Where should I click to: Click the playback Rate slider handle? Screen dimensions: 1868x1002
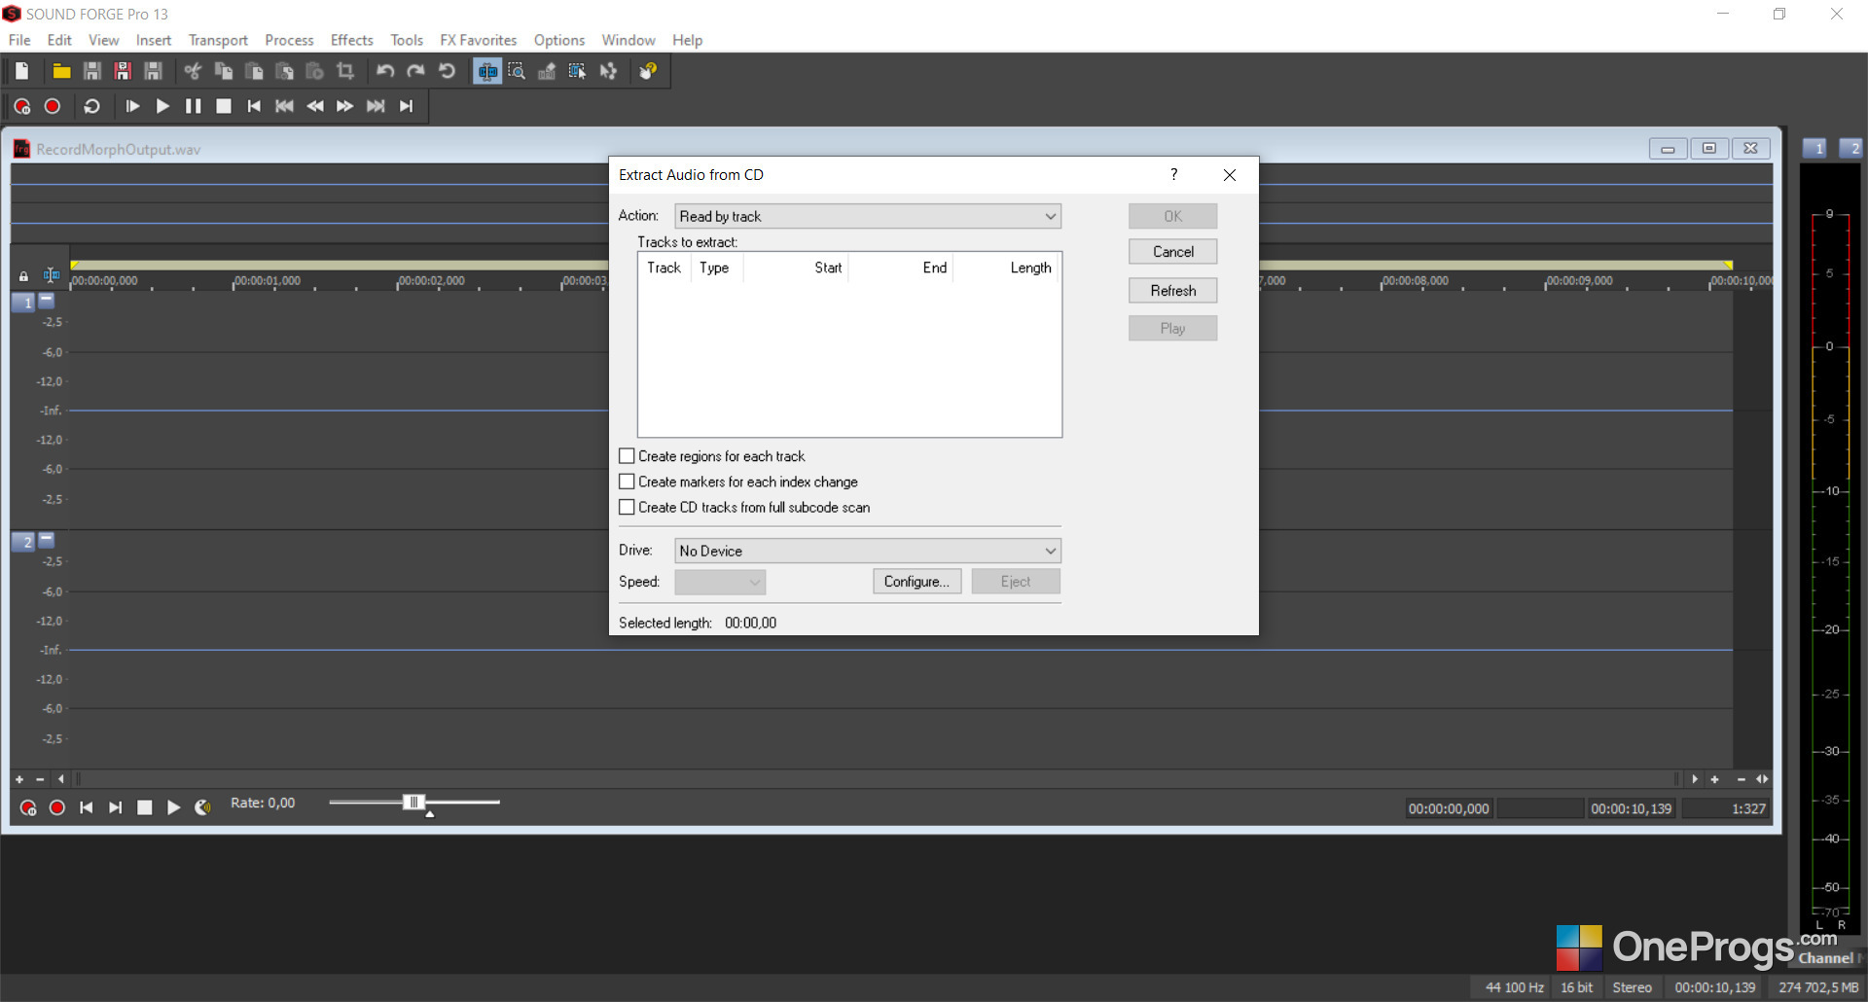[x=413, y=803]
